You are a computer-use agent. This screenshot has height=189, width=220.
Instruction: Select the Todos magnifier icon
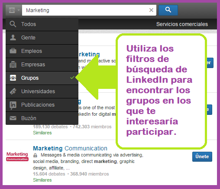[x=13, y=24]
